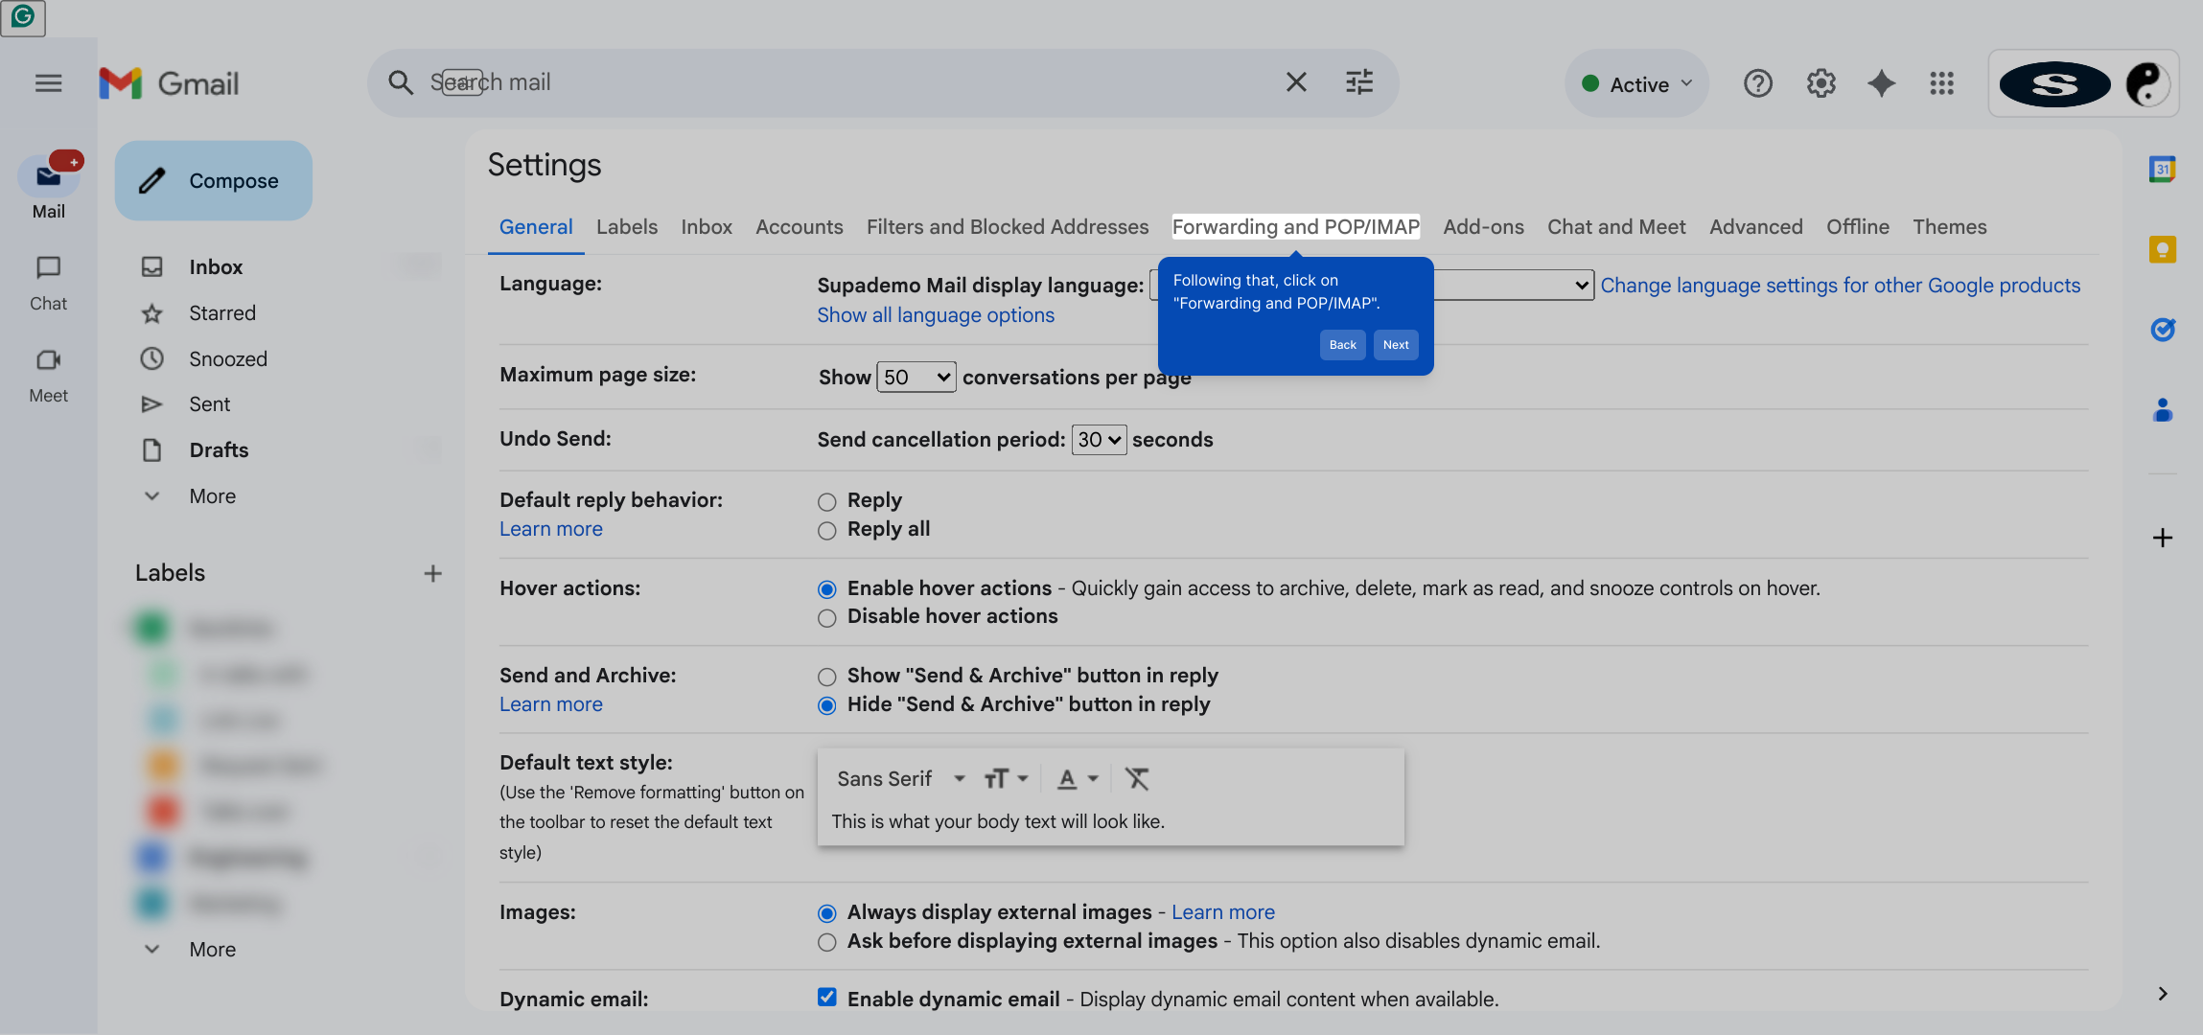Open Chat in the left rail
The width and height of the screenshot is (2203, 1035).
[48, 284]
